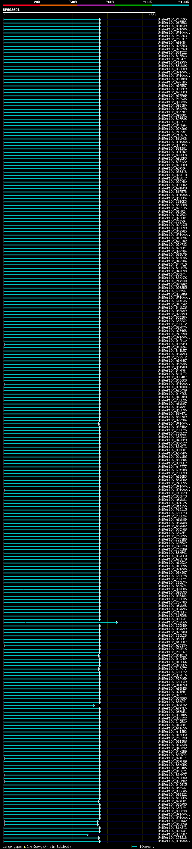The width and height of the screenshot is (192, 849).
Task: Click UniRef100_C5DTX8 label
Action: [172, 738]
